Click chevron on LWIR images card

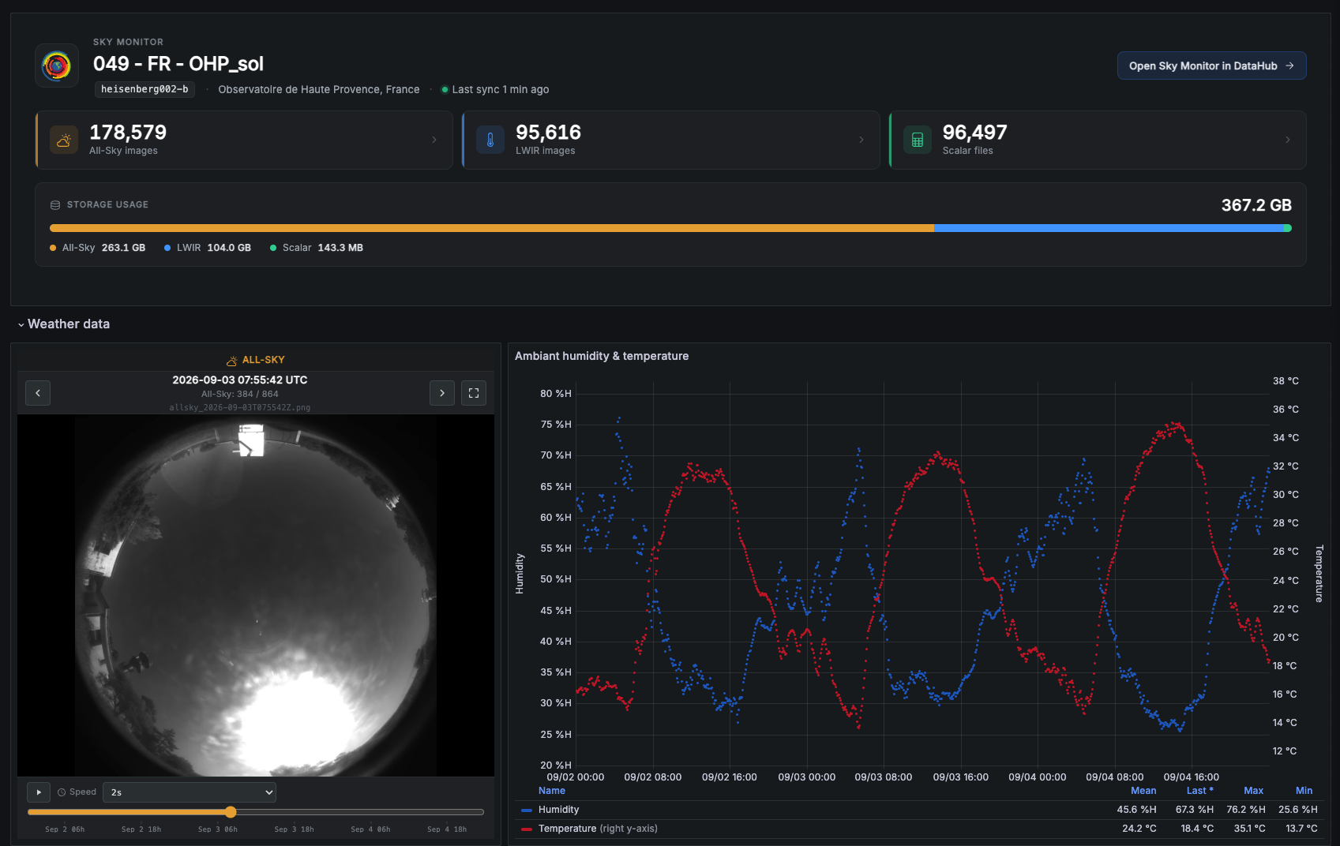click(861, 140)
